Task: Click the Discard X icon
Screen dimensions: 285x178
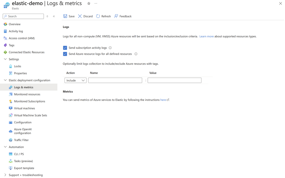Action: pos(80,16)
